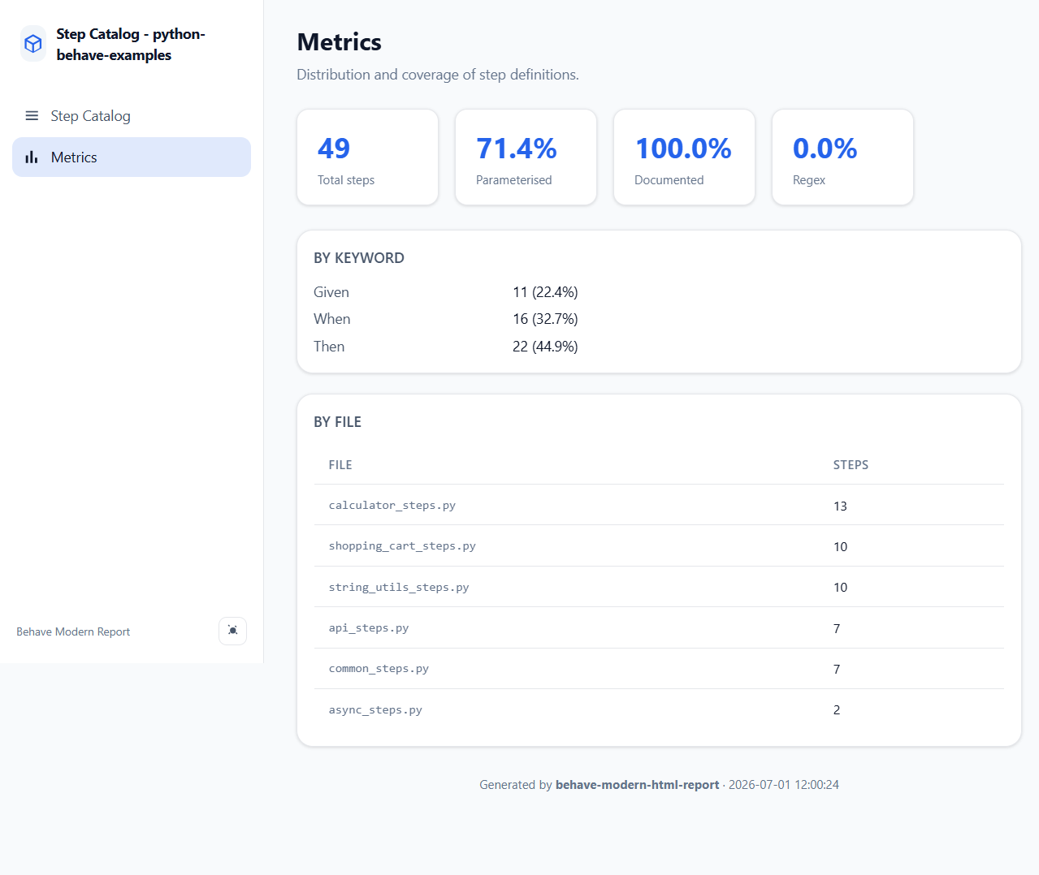Click behave-modern-html-report in page footer

[x=637, y=785]
